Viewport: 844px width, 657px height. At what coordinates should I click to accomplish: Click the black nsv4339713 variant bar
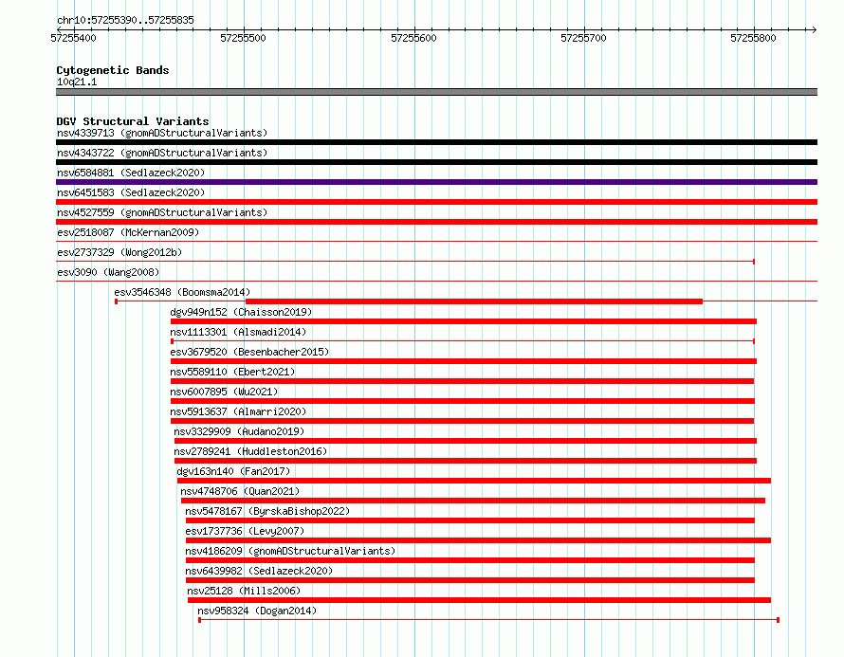(x=436, y=142)
